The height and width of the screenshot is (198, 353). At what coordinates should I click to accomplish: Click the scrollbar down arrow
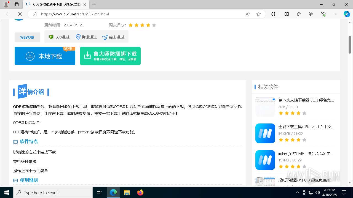[350, 182]
